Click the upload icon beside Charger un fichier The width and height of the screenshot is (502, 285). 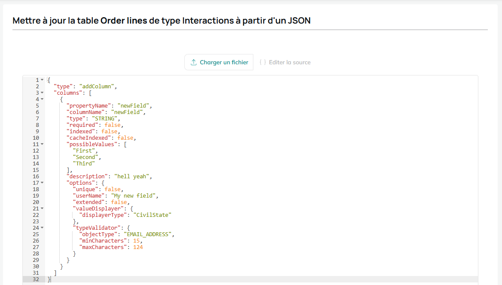click(x=194, y=62)
